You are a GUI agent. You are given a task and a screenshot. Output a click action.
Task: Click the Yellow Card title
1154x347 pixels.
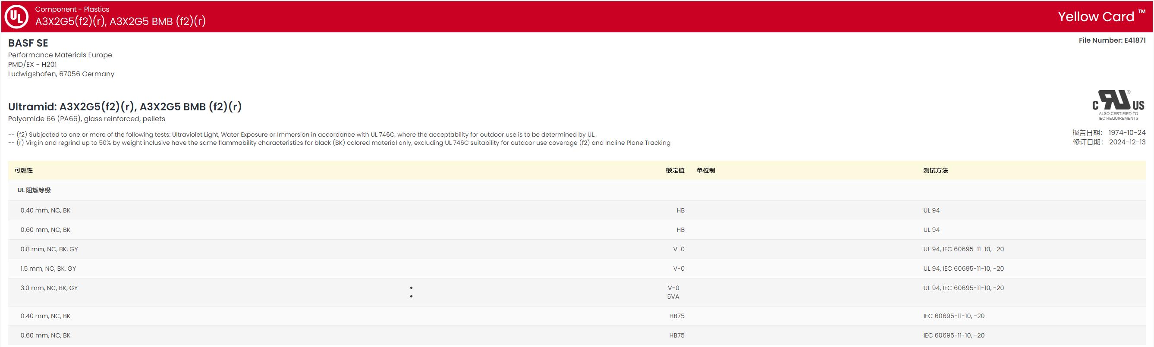(1102, 16)
